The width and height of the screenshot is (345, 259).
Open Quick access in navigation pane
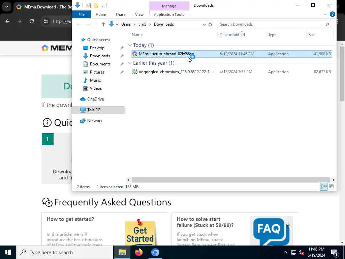pyautogui.click(x=99, y=40)
